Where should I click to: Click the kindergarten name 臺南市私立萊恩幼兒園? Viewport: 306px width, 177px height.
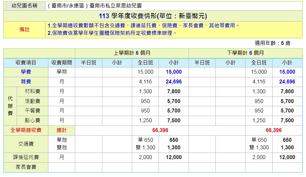[x=94, y=6]
